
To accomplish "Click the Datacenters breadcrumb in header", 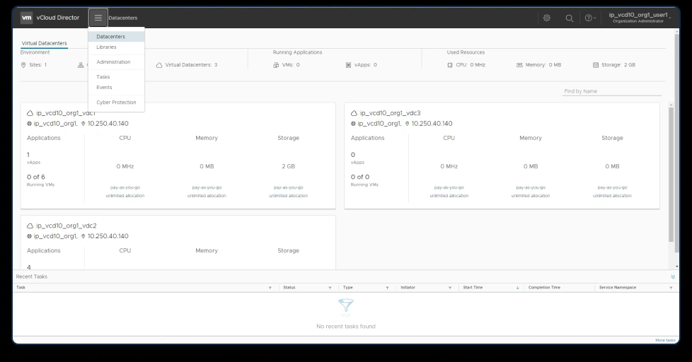I will pyautogui.click(x=122, y=18).
